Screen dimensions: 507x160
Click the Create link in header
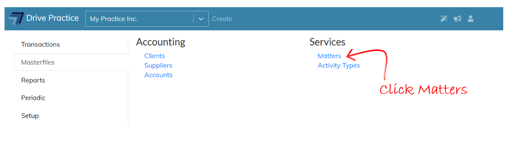point(222,19)
